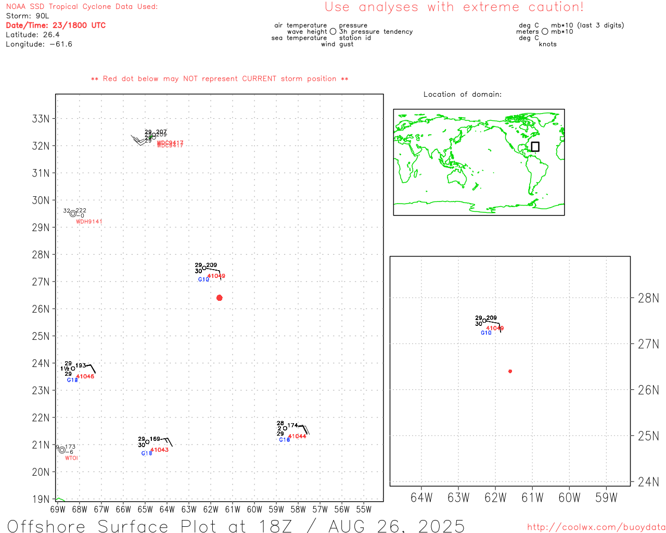The height and width of the screenshot is (533, 666).
Task: Click the 59W label on the inset map
Action: pos(606,498)
